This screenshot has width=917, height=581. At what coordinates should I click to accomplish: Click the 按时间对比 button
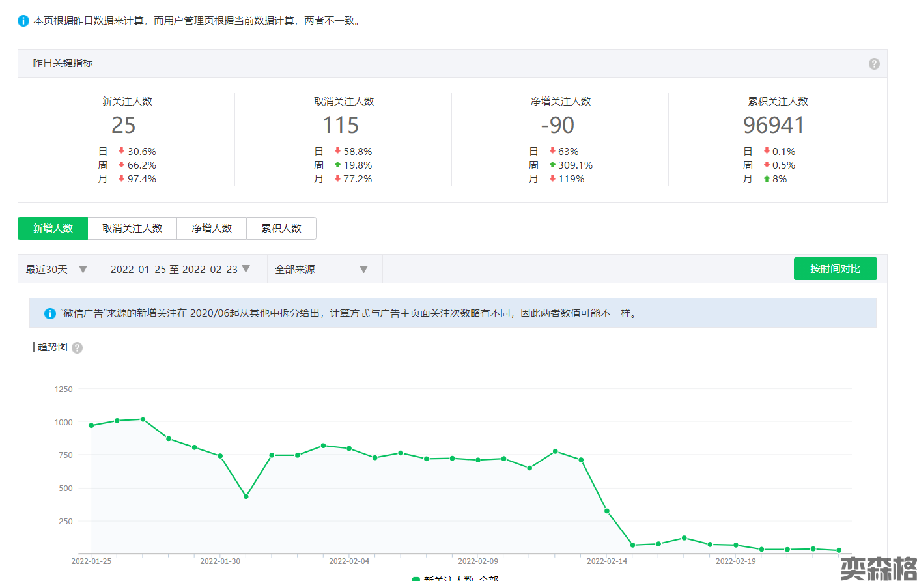[x=835, y=269]
